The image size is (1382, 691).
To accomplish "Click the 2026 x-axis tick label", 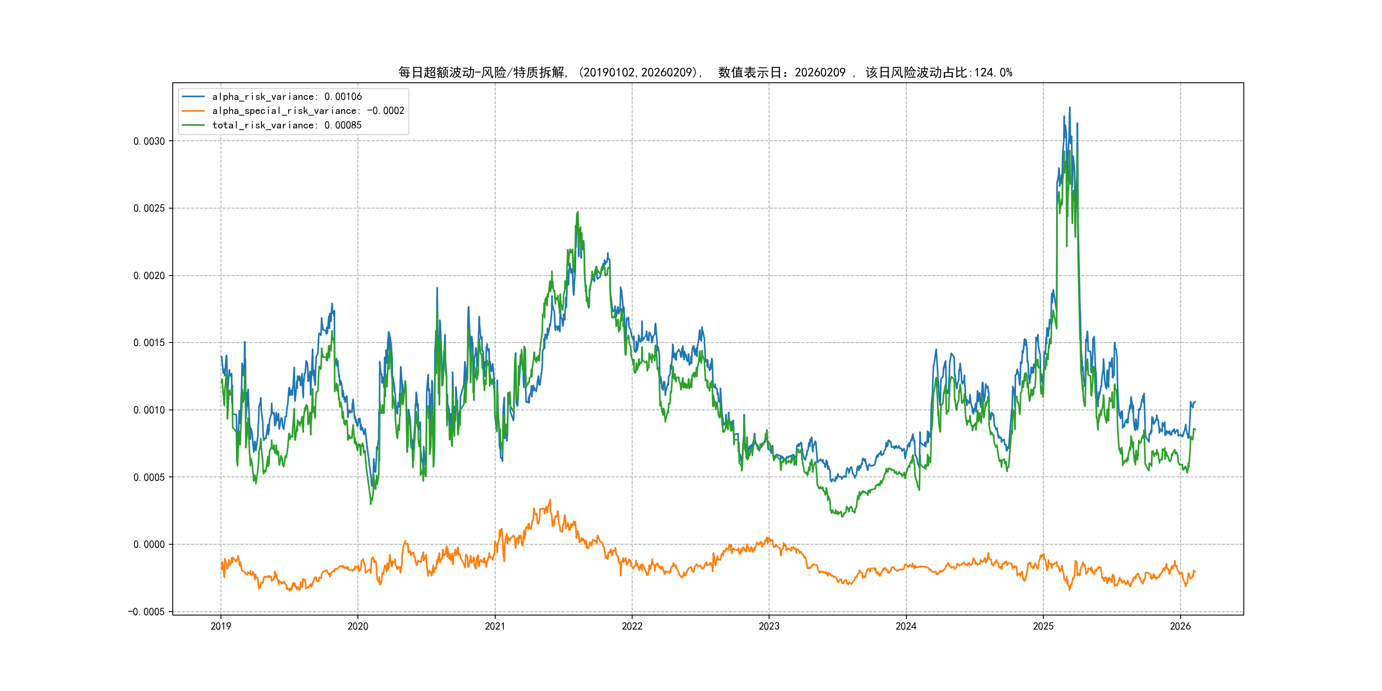I will [x=1180, y=626].
